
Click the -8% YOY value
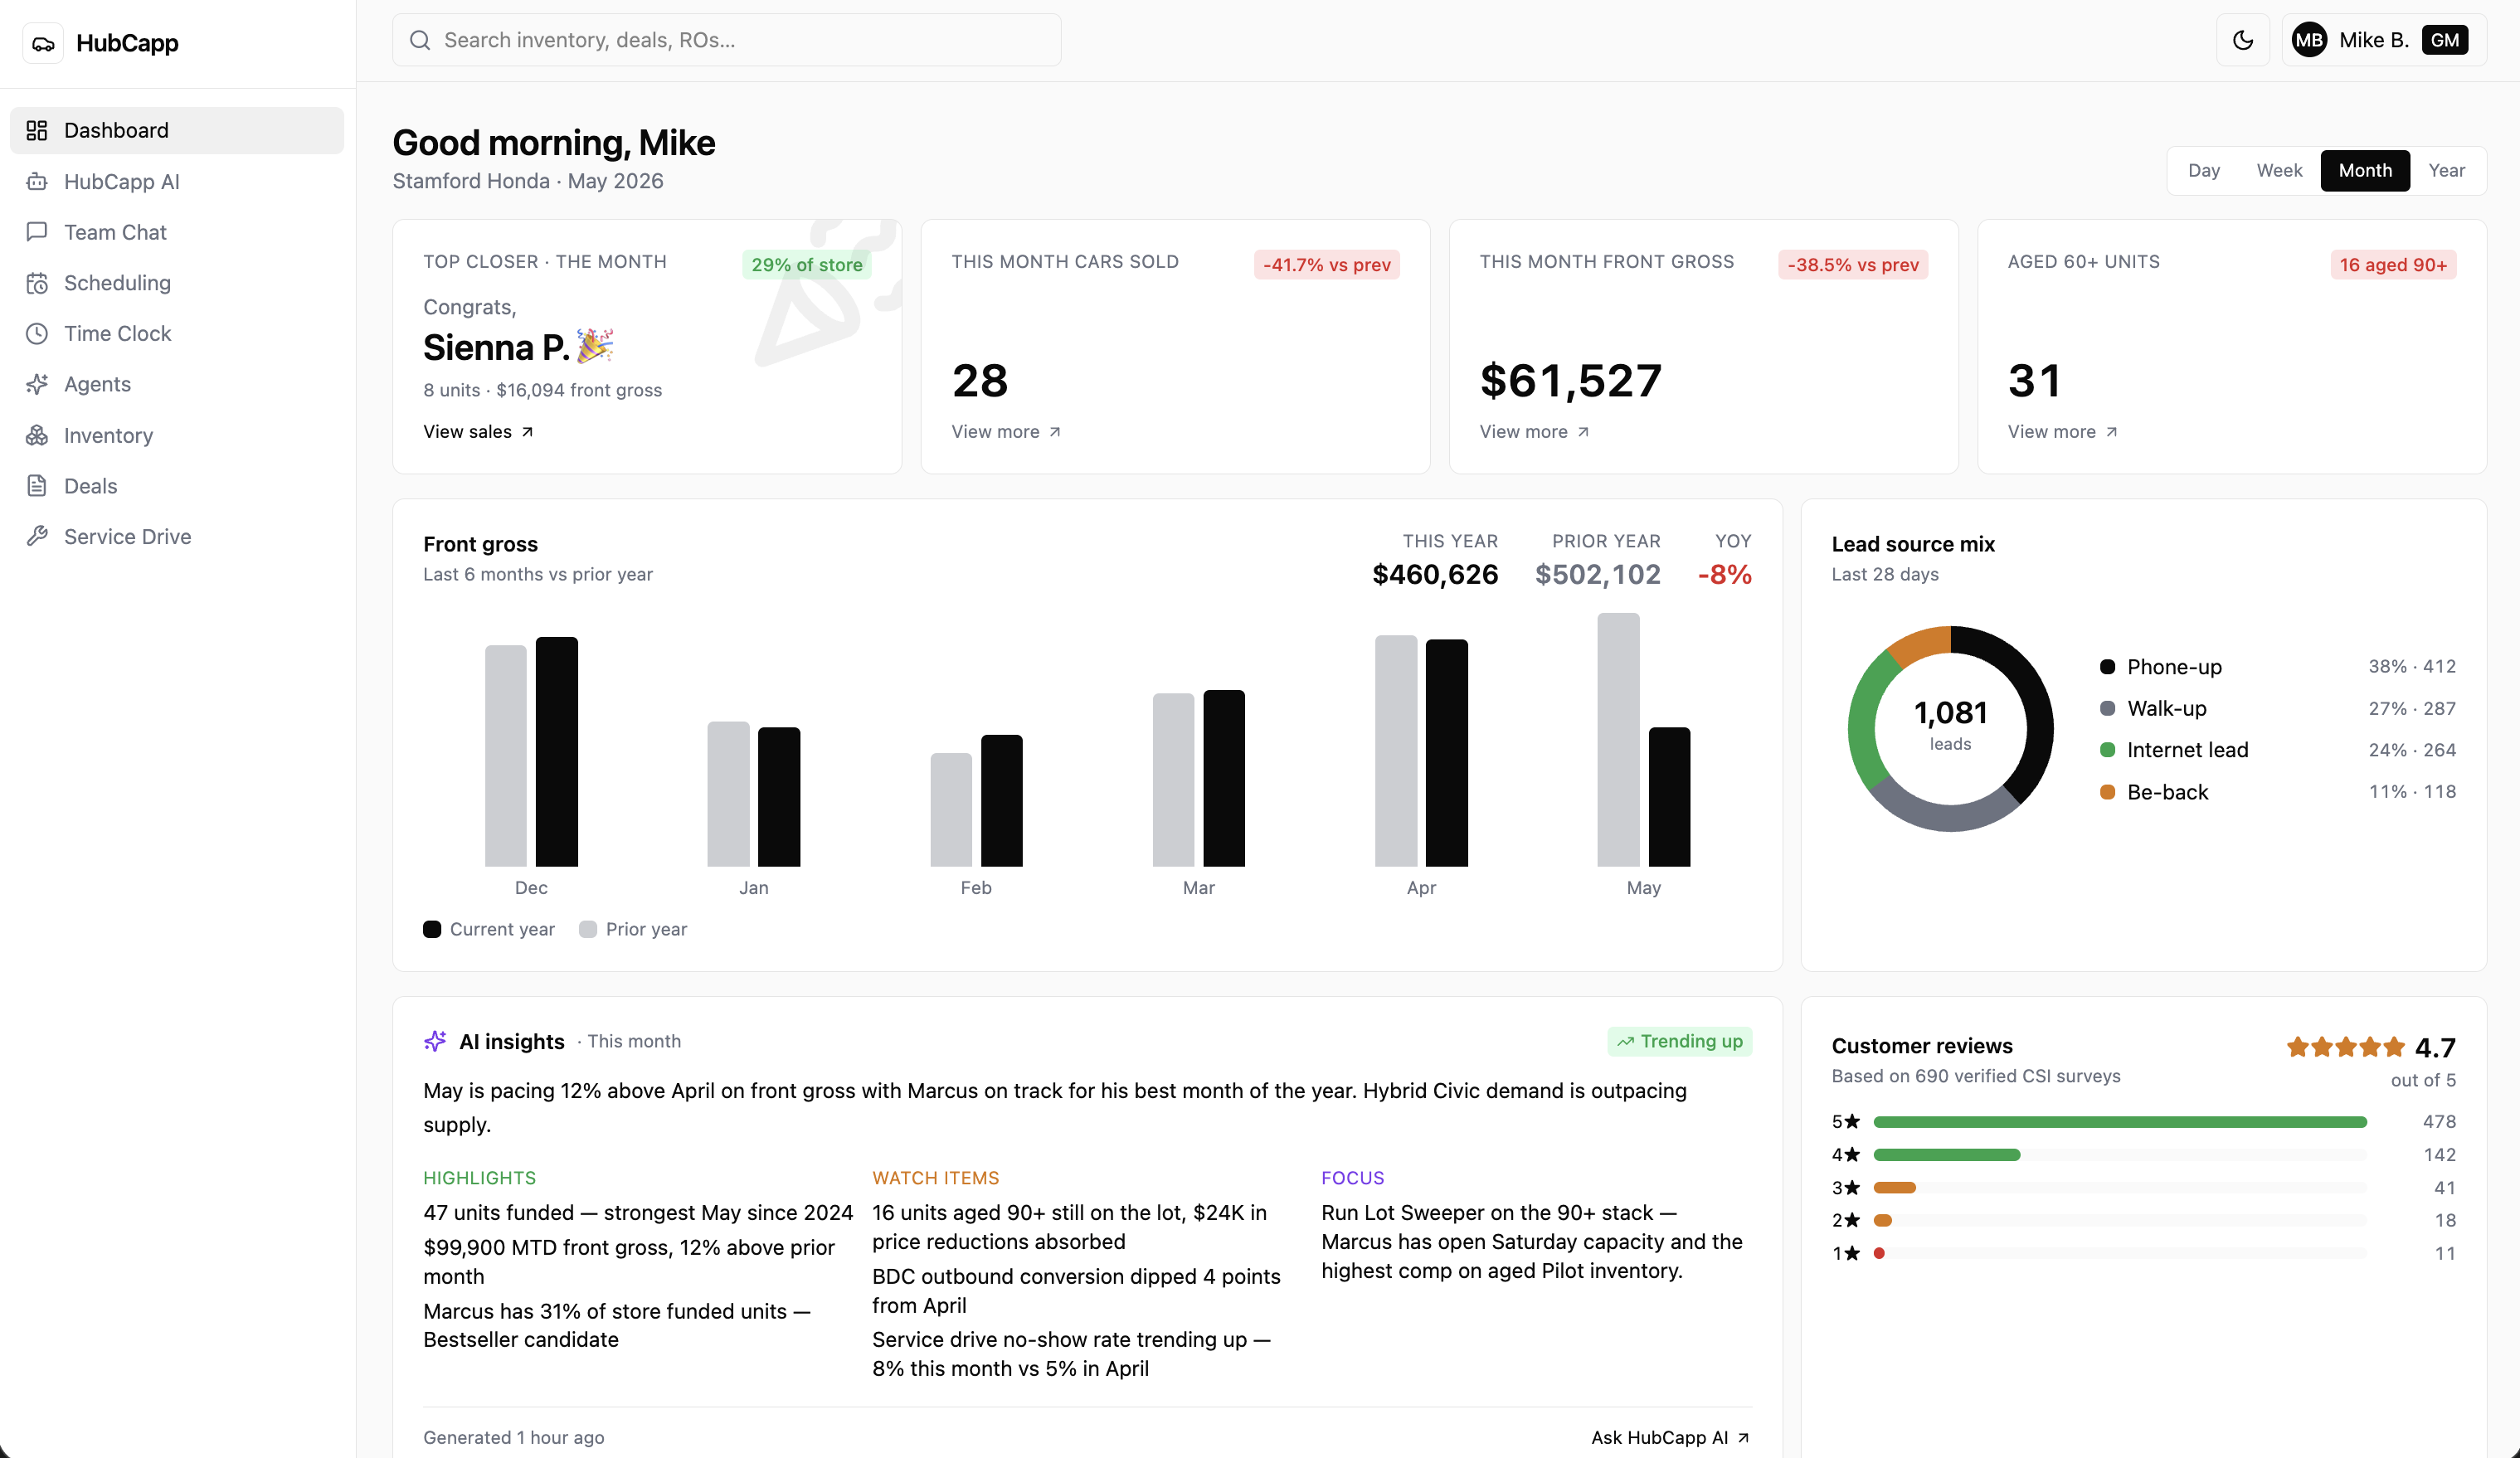(x=1724, y=574)
